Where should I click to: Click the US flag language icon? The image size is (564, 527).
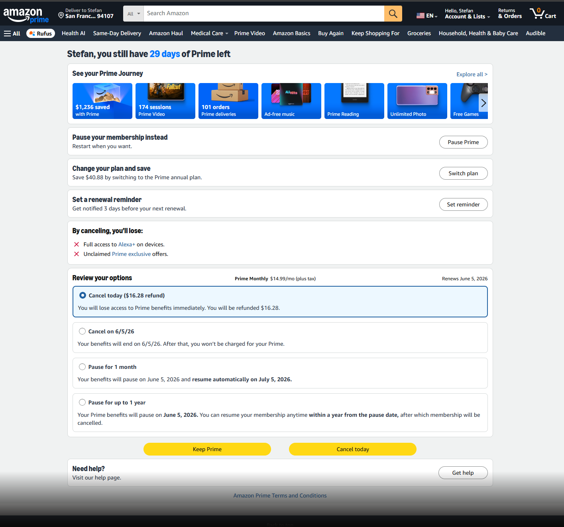(x=421, y=16)
